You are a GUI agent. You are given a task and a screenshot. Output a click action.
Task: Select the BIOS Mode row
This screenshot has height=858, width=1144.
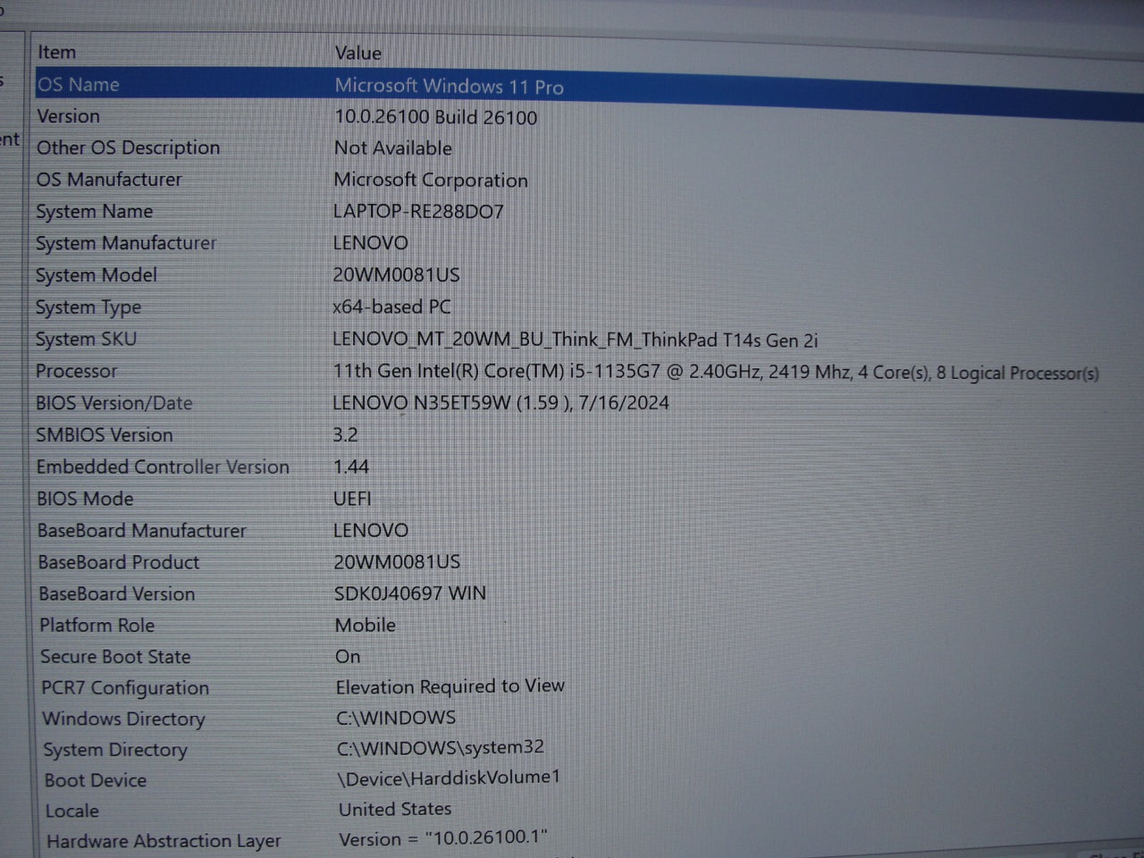pyautogui.click(x=85, y=499)
